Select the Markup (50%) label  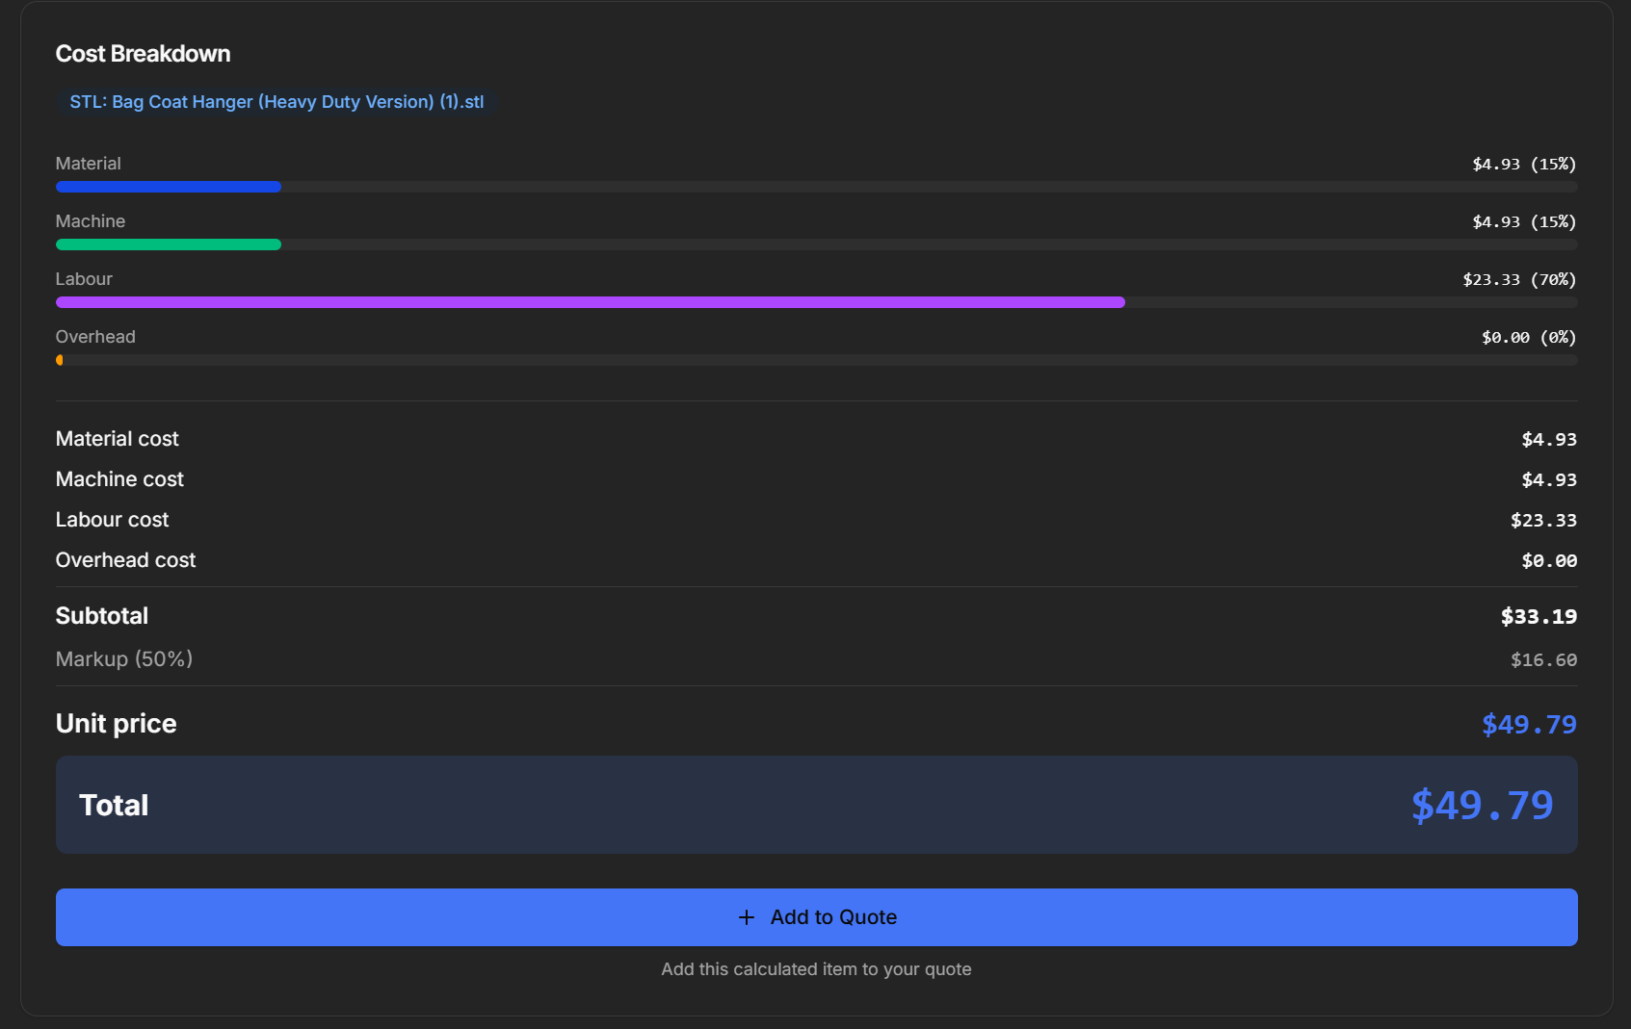tap(124, 659)
